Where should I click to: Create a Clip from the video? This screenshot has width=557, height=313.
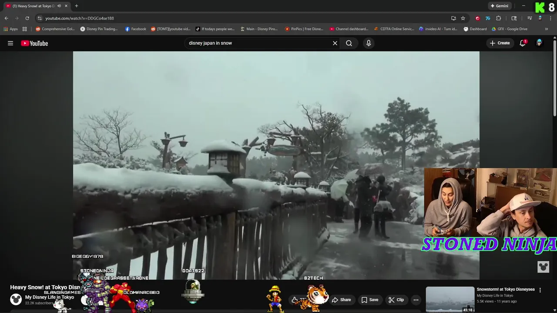pos(396,300)
